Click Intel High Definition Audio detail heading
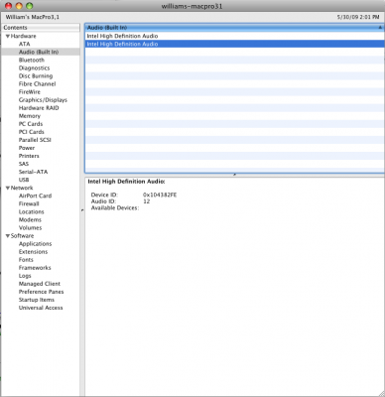The width and height of the screenshot is (385, 397). tap(126, 182)
